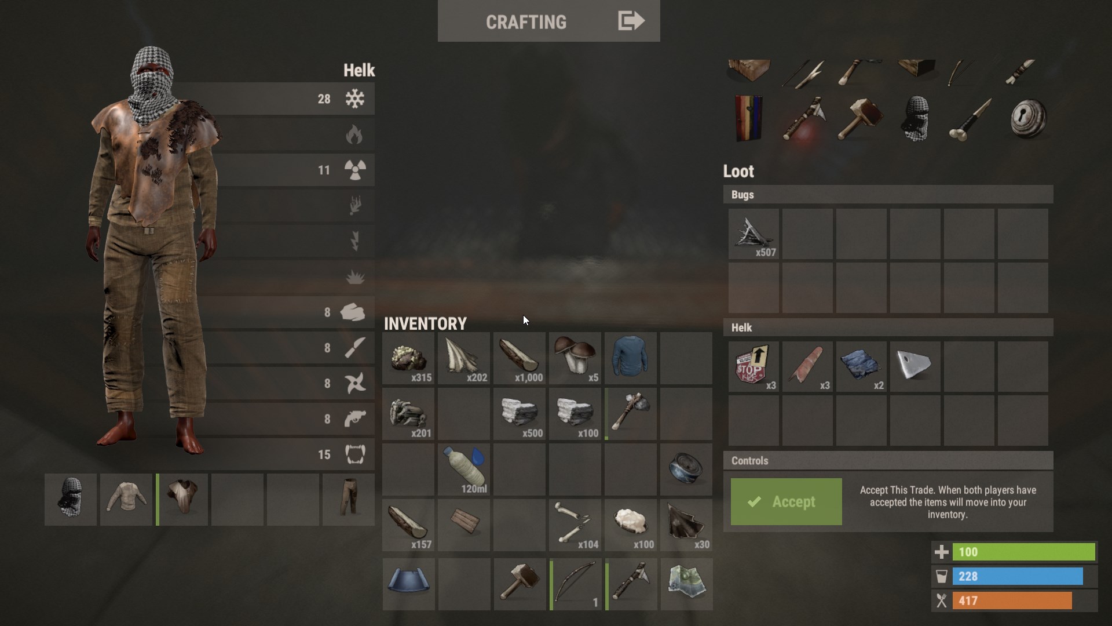Toggle the balaclava helmet equipment slot
Screen dimensions: 1112x626
(x=71, y=497)
